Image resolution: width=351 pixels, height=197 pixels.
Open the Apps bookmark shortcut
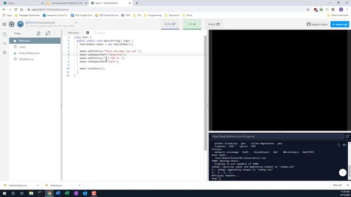click(x=7, y=15)
